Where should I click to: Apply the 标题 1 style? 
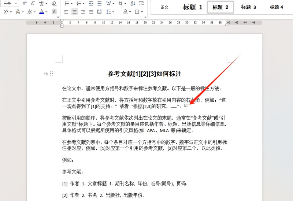click(193, 7)
